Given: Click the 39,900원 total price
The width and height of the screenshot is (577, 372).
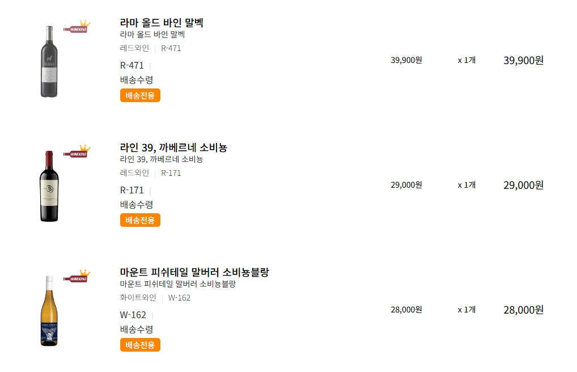Looking at the screenshot, I should [x=523, y=60].
